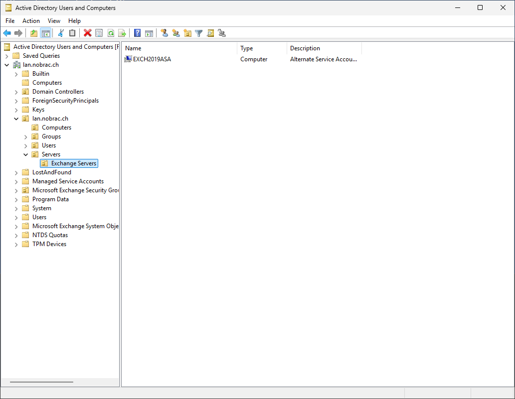Select the System container in the tree
The image size is (515, 399).
pyautogui.click(x=42, y=208)
